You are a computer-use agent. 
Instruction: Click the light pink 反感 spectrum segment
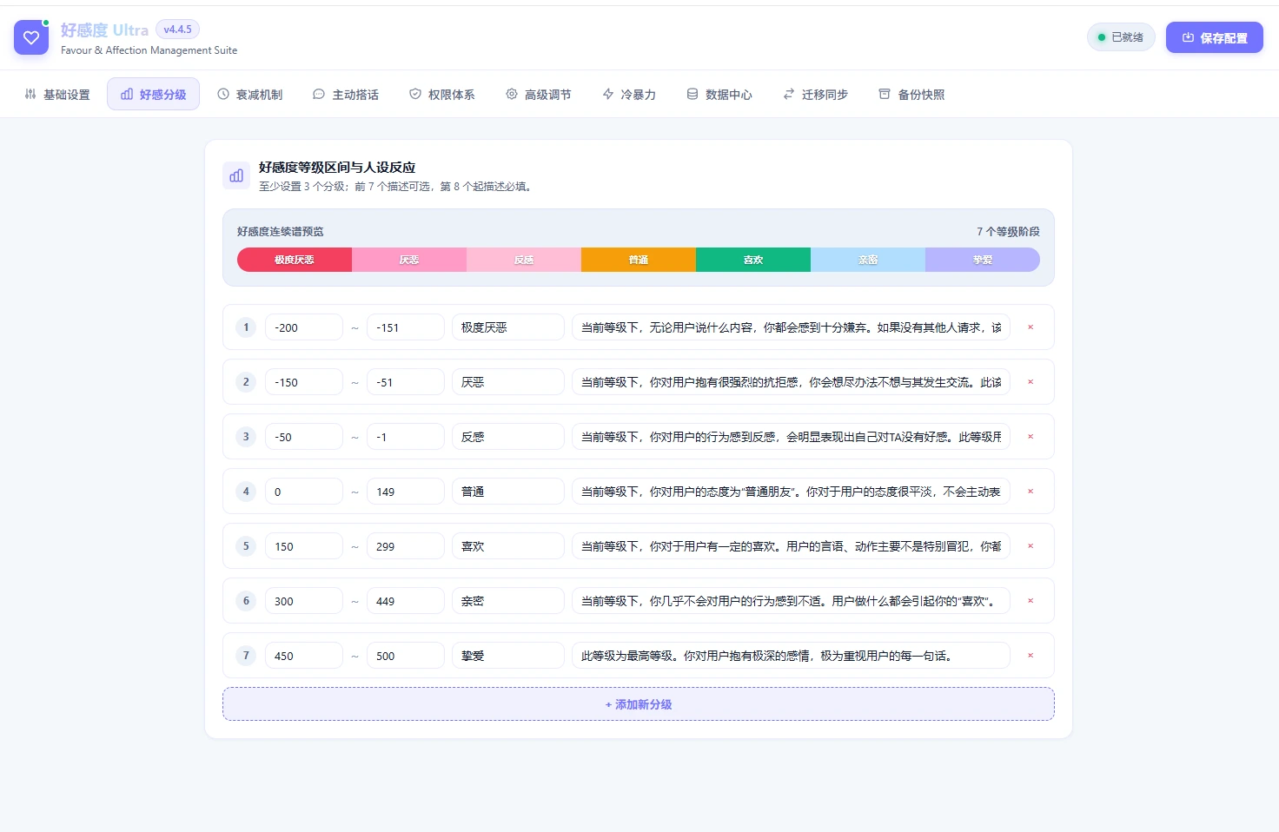[524, 260]
